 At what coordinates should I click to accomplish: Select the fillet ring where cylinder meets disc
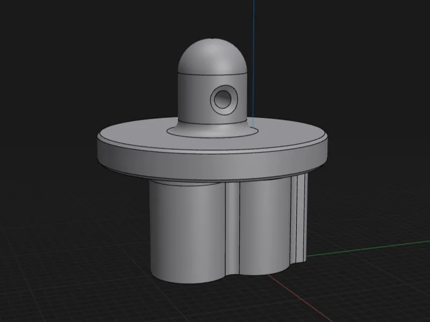tap(212, 130)
